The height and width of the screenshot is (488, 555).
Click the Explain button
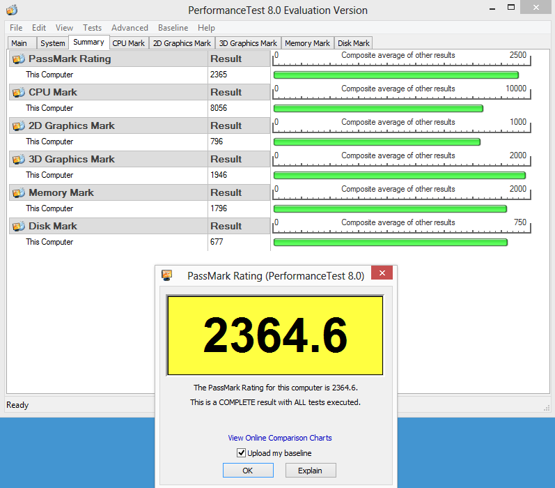(x=311, y=471)
